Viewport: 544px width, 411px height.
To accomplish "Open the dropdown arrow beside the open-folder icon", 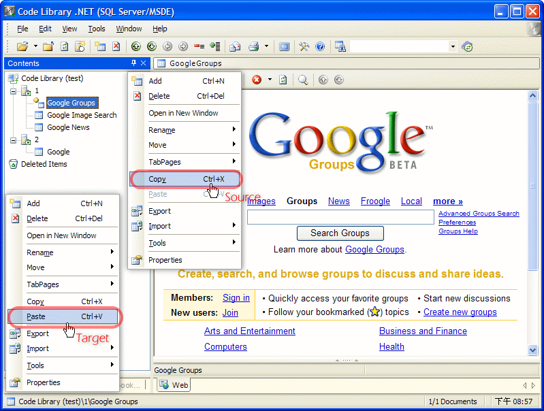I will (35, 46).
